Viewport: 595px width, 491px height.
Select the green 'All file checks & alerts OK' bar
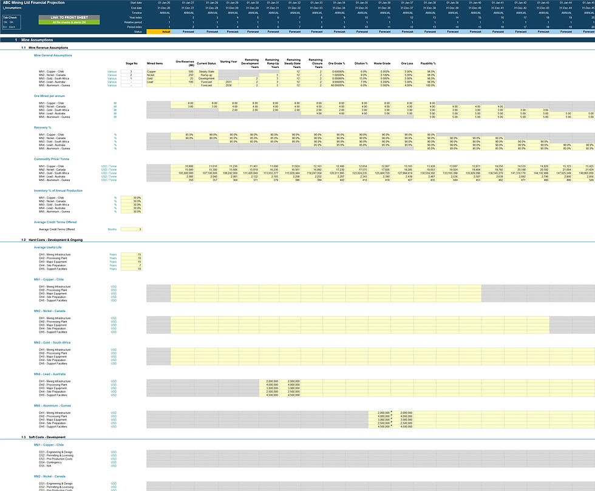69,22
